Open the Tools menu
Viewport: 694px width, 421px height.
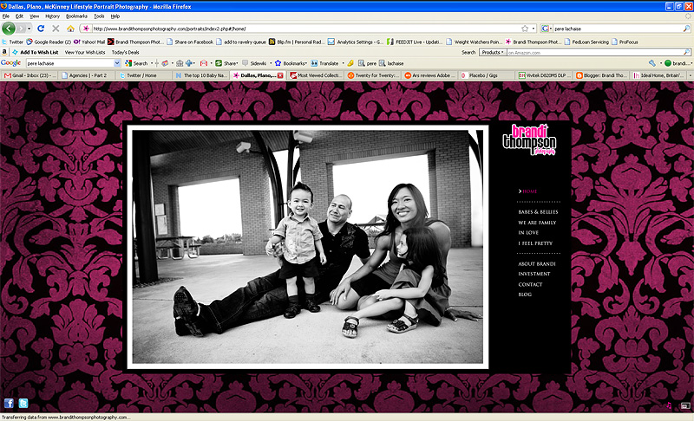(99, 16)
